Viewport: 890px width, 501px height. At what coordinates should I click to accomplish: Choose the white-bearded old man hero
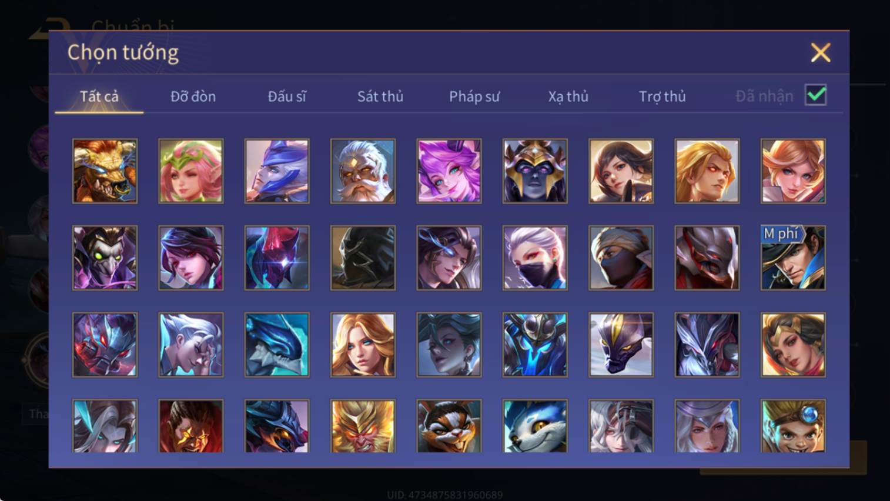(363, 171)
